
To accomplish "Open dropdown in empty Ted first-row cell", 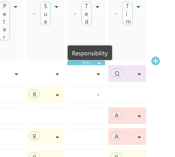I will click(x=98, y=74).
